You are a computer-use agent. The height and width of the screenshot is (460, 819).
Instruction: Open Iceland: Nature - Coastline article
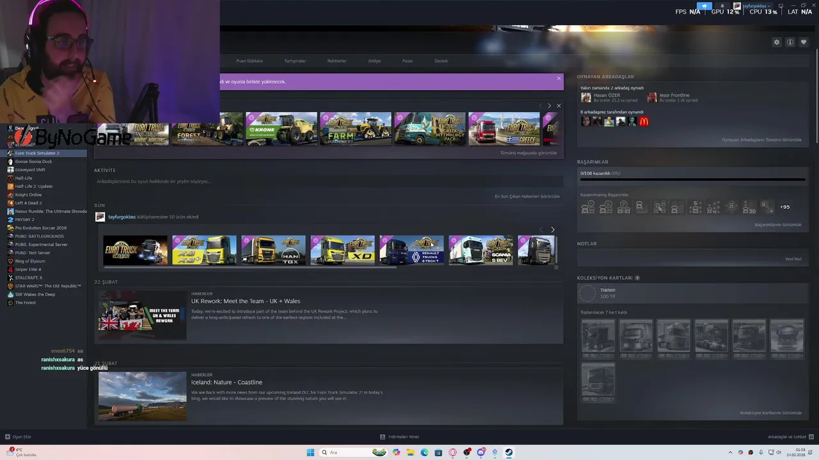[227, 383]
